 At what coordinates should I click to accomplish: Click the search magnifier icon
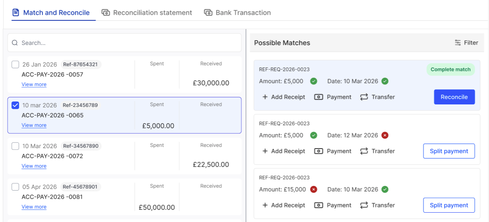point(15,43)
